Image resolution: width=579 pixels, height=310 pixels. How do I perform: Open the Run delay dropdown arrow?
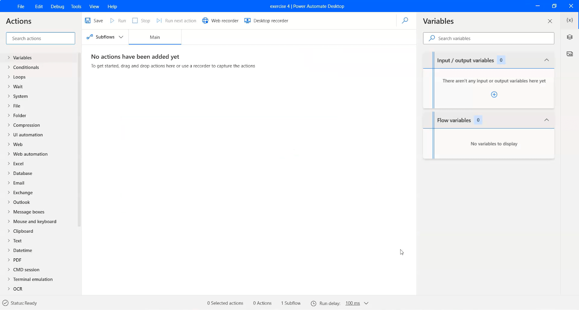366,303
